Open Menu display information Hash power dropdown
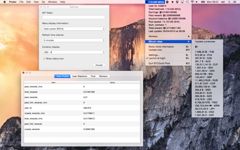 coord(73,29)
